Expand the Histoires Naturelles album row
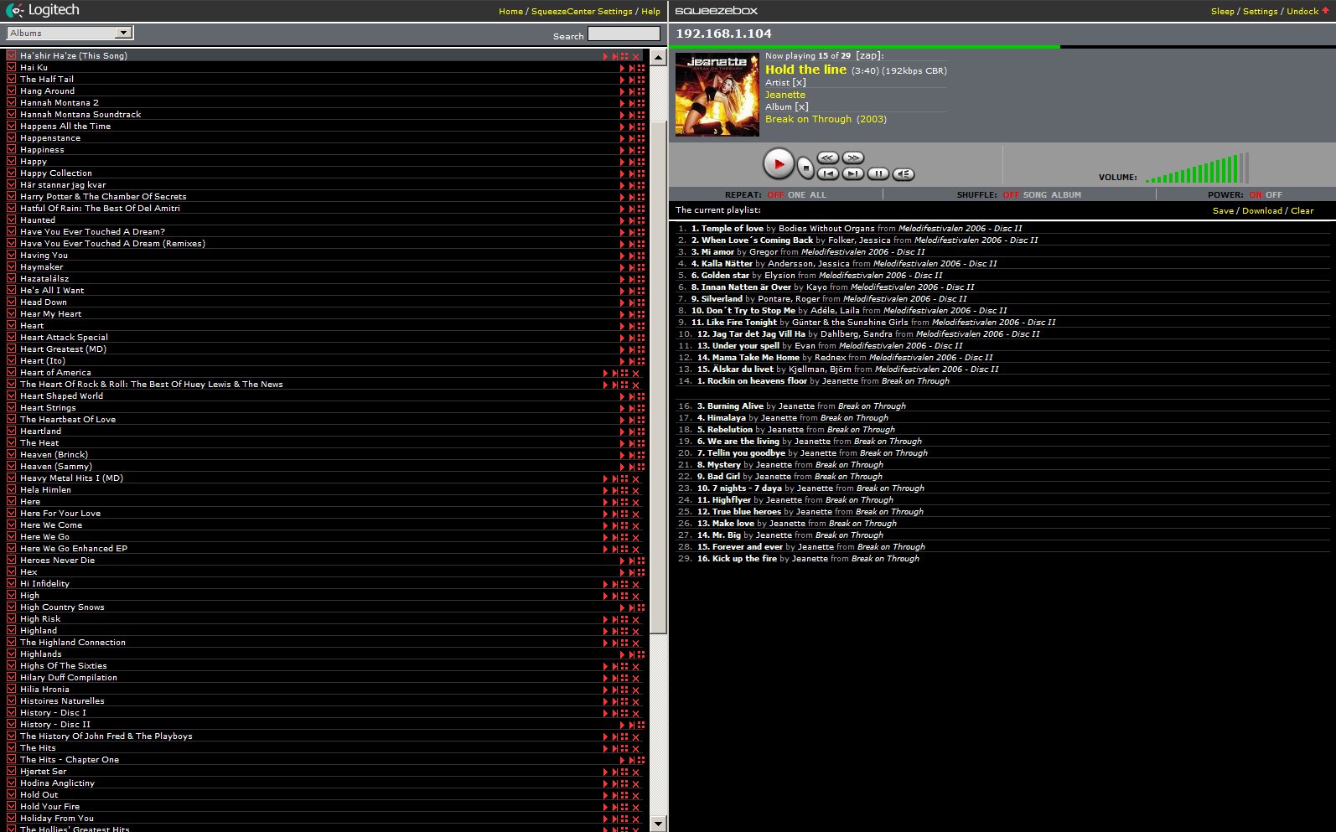Screen dimensions: 1336x832 12,701
